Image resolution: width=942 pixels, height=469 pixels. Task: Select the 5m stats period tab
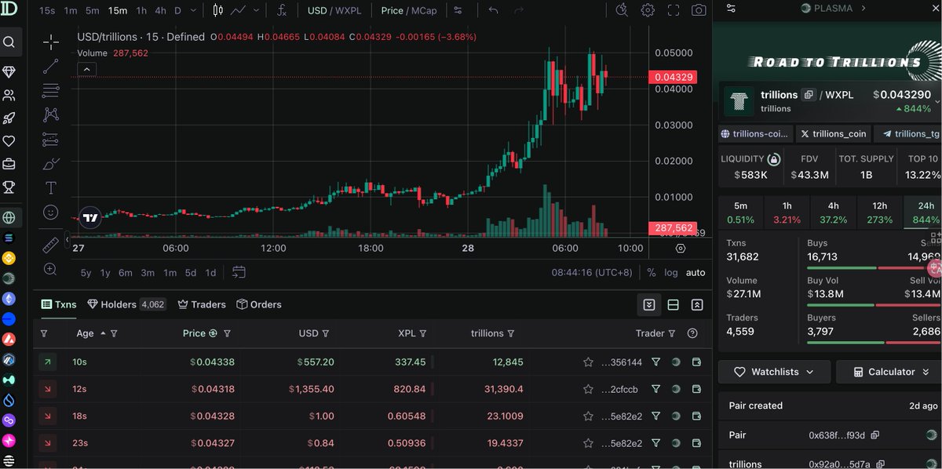pos(740,213)
